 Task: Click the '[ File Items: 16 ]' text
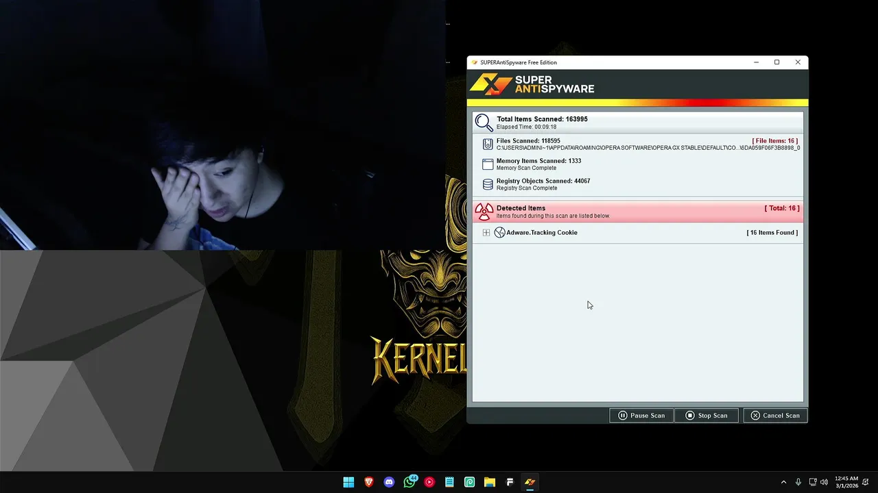tap(775, 141)
